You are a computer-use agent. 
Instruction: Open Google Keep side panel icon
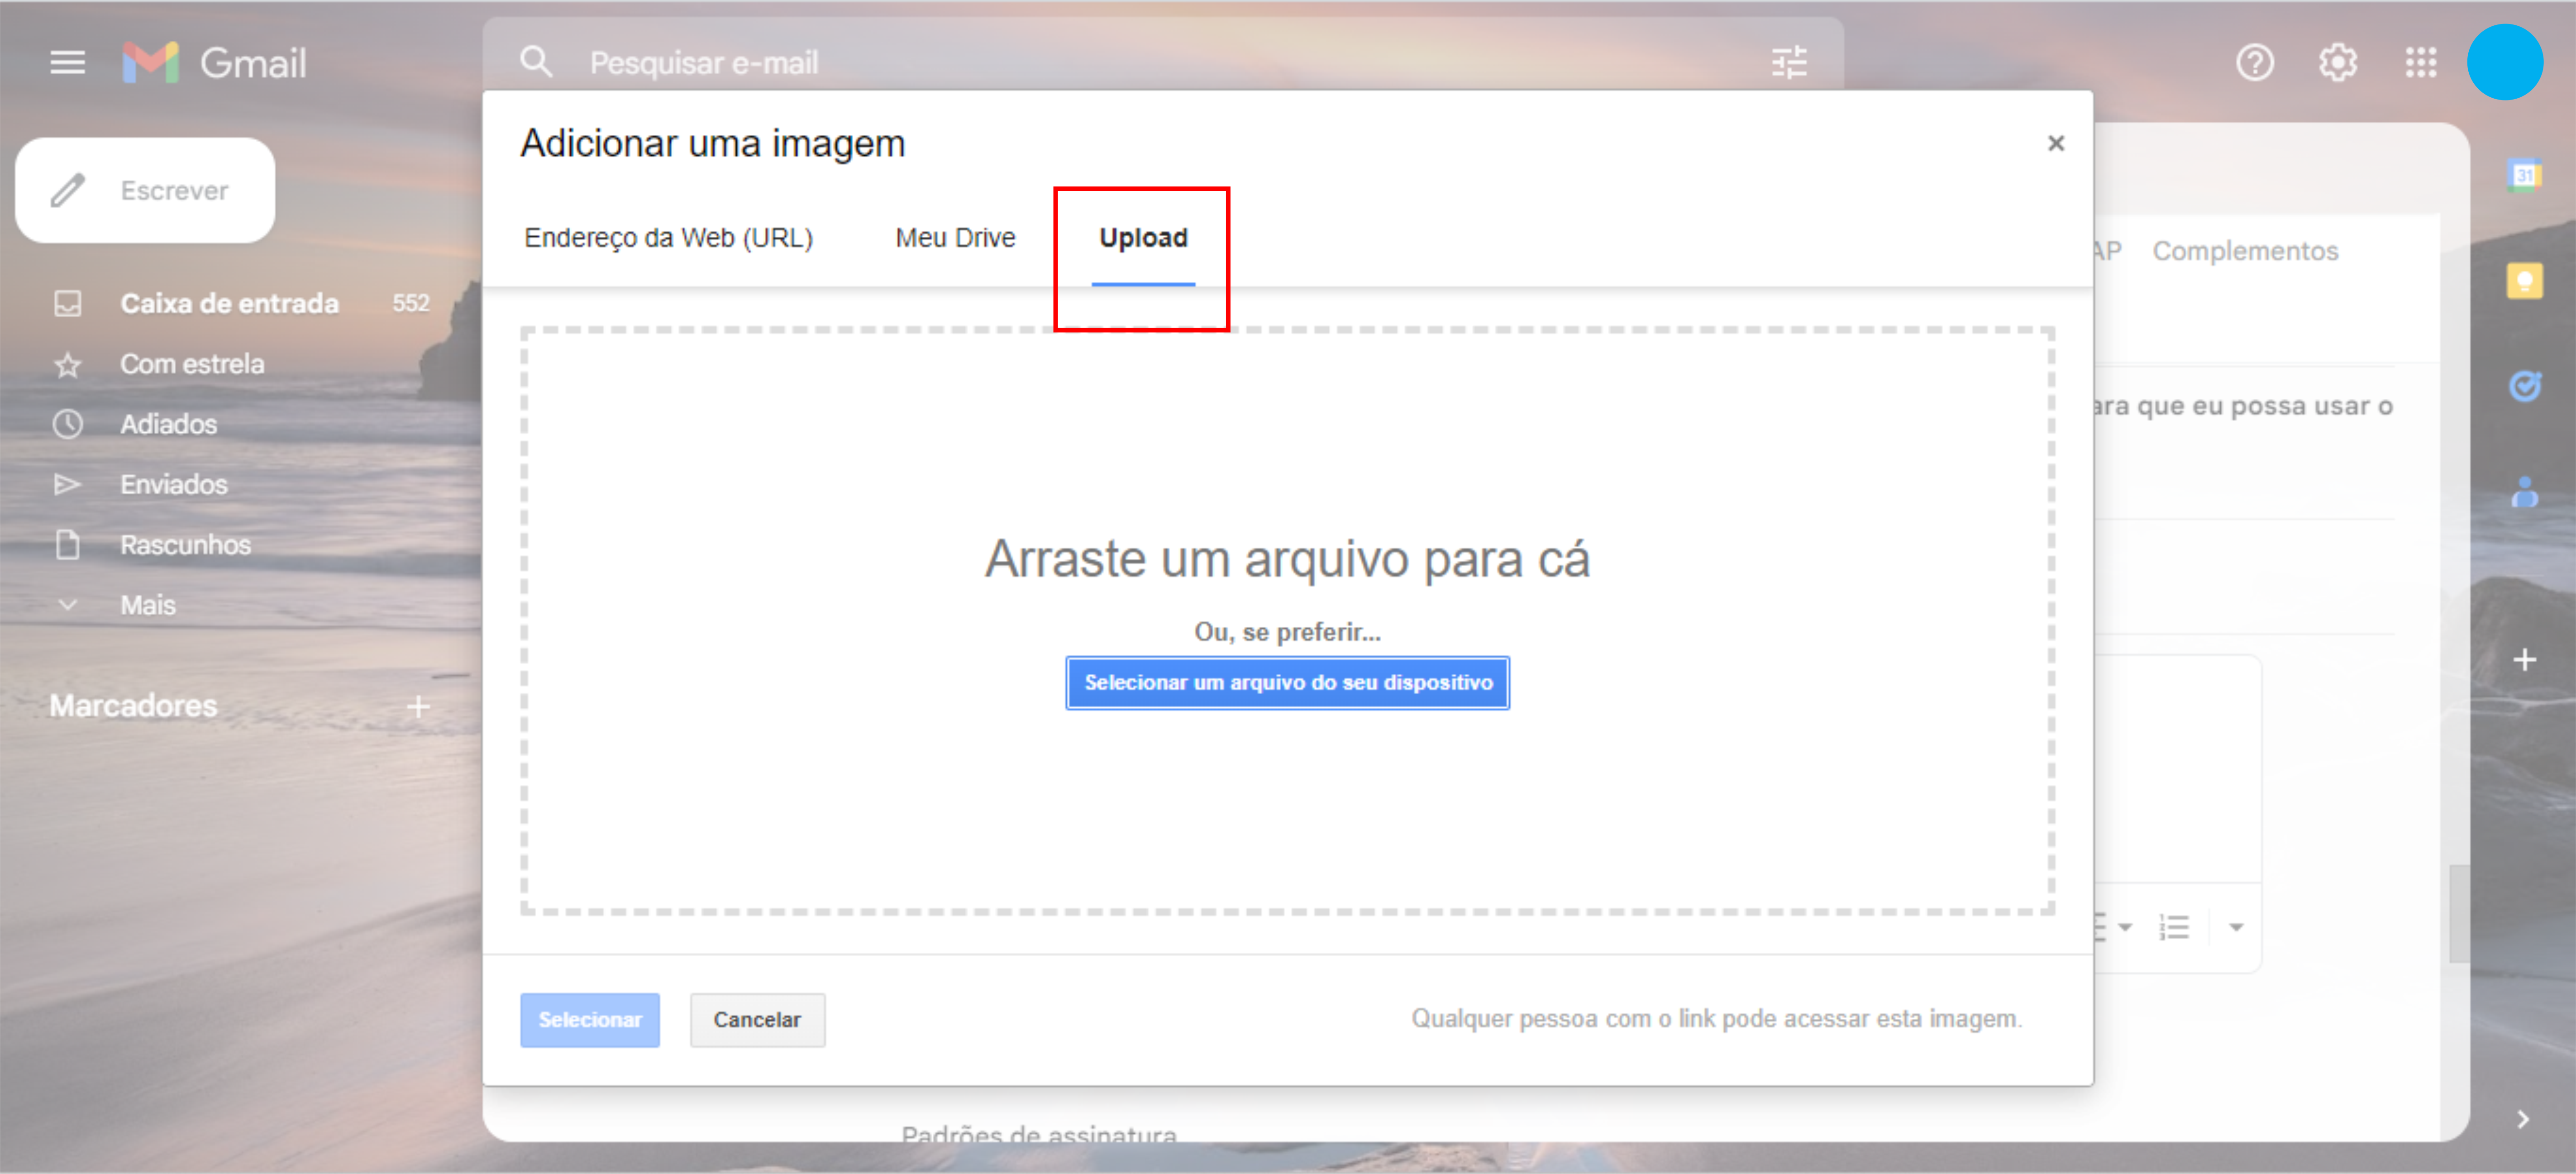click(2524, 281)
